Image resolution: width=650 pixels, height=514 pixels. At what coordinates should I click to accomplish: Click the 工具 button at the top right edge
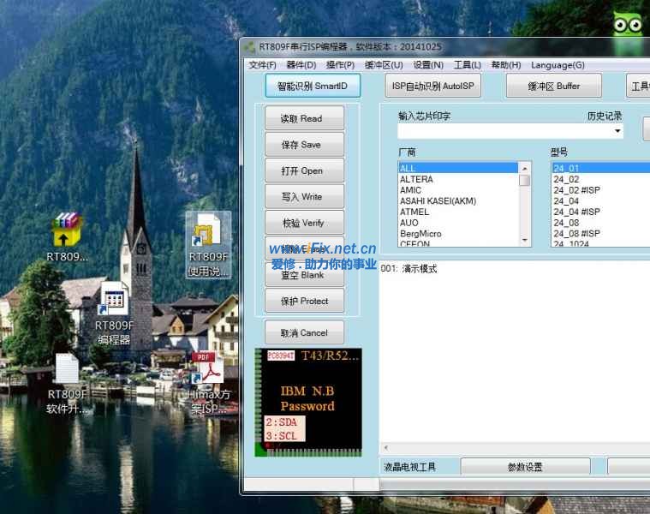tap(638, 86)
